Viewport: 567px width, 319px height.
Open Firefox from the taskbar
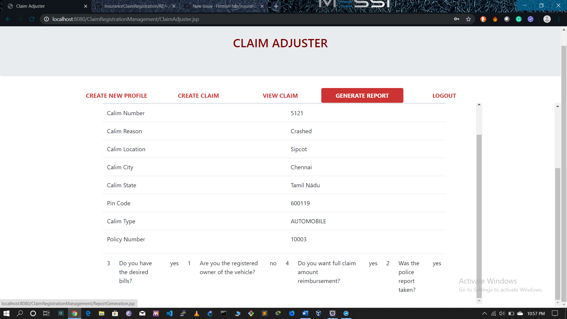(292, 313)
